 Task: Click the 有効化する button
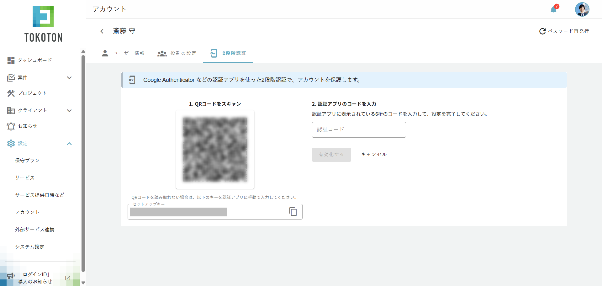point(331,155)
